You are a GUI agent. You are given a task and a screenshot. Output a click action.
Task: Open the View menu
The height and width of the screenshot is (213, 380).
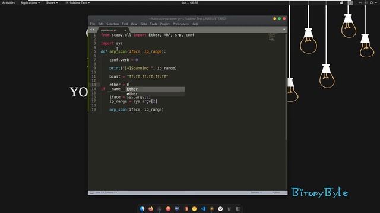tap(134, 24)
